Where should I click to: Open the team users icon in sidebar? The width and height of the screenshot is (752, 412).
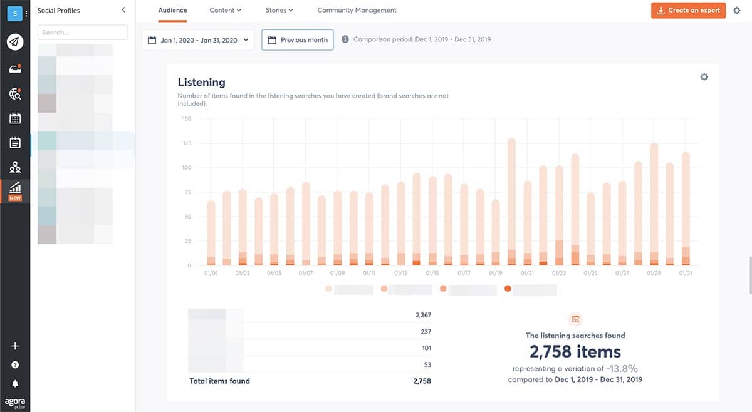tap(15, 167)
